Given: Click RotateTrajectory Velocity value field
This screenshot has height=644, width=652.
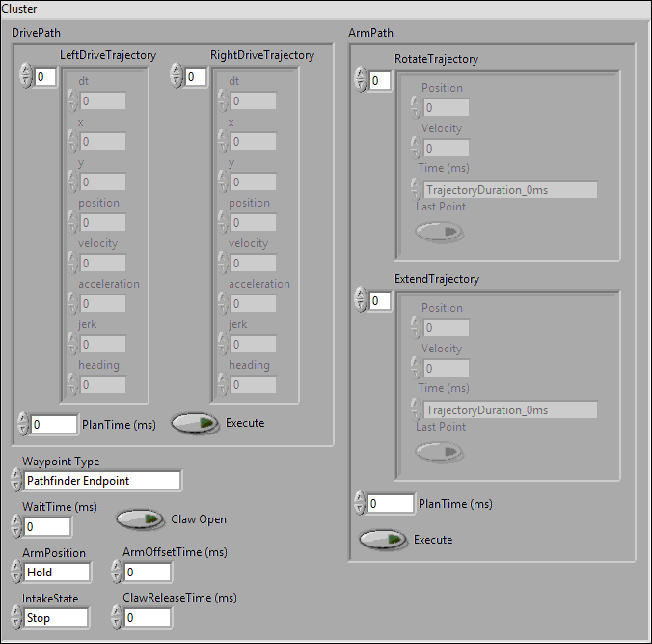Looking at the screenshot, I should [447, 148].
